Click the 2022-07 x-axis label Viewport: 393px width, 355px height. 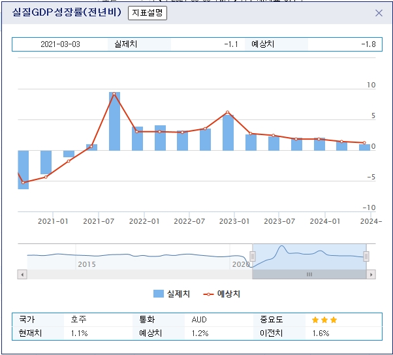tap(189, 221)
